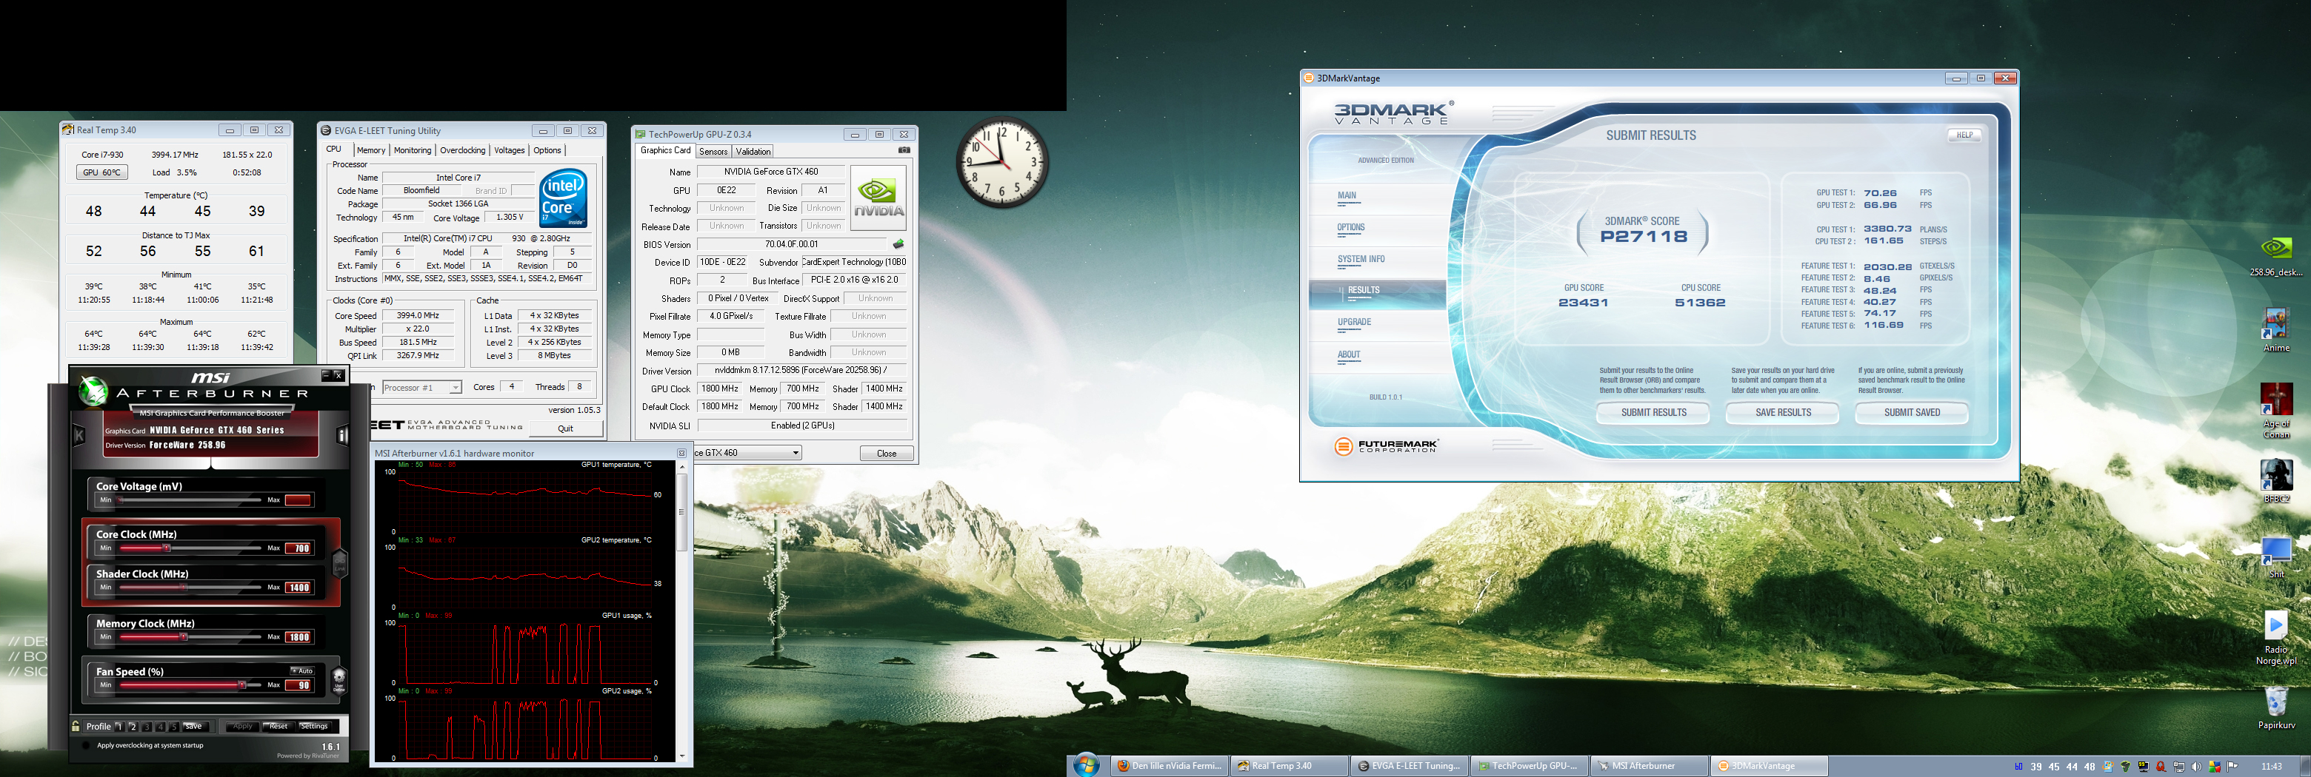The image size is (2311, 777).
Task: Open SYSTEM INFO in 3DMark Vantage
Action: [1361, 259]
